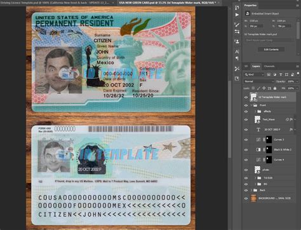
Task: Hide the Black & White 2 layer
Action: 246,150
